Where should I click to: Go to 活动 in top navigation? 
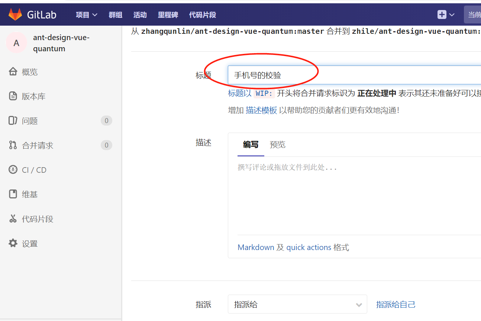point(140,15)
